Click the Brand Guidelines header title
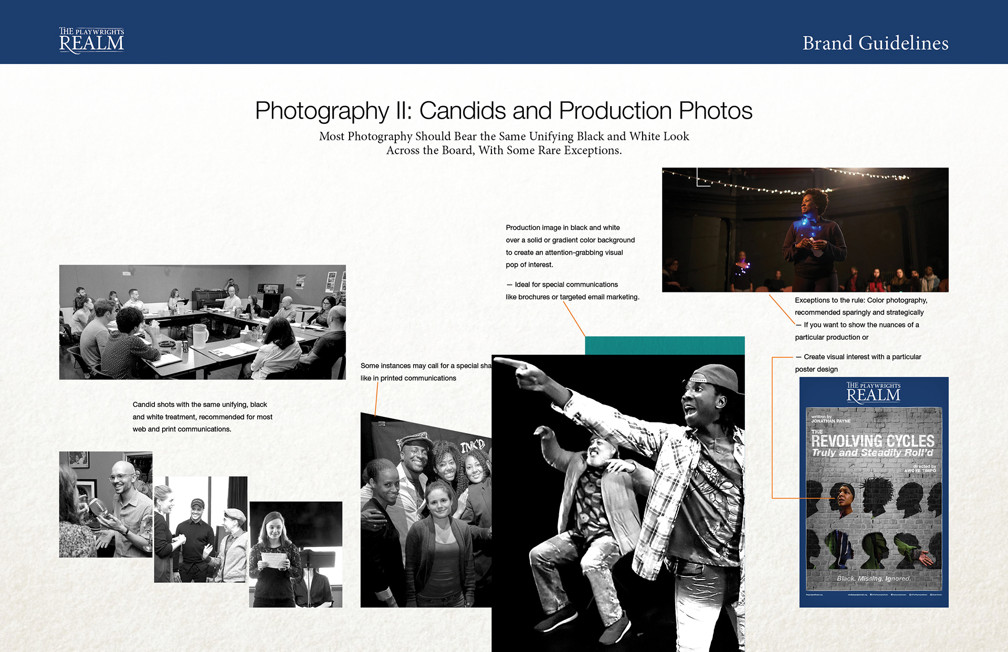Image resolution: width=1008 pixels, height=652 pixels. (875, 43)
